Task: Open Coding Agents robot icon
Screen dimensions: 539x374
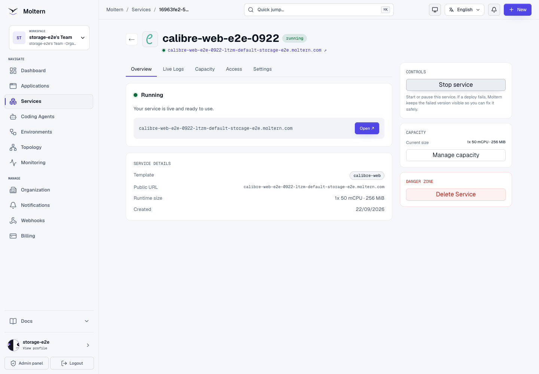Action: [x=13, y=117]
